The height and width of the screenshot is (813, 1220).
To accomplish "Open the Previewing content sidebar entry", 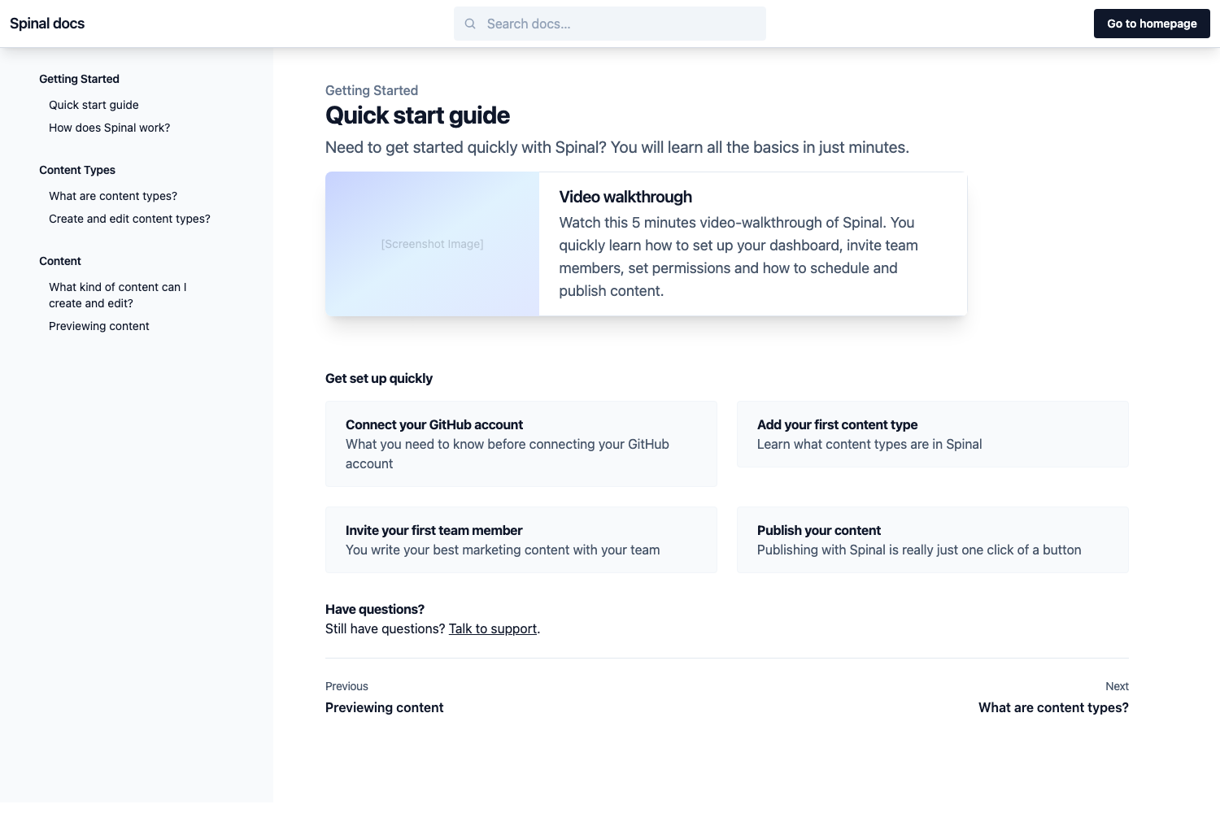I will 98,326.
